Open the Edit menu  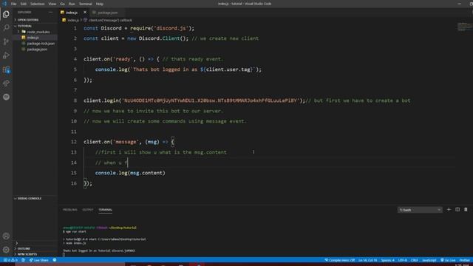coord(23,4)
